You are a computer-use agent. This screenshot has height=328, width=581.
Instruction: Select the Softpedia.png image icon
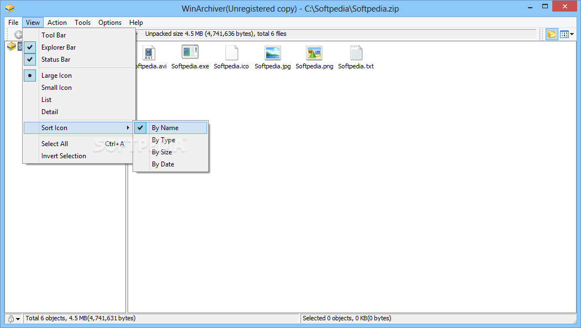tap(314, 53)
